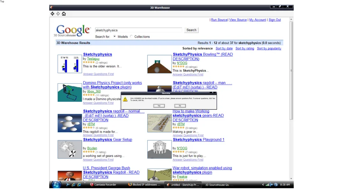
Task: Open the Sketchyphysics model by Teslaguy
Action: pos(97,54)
